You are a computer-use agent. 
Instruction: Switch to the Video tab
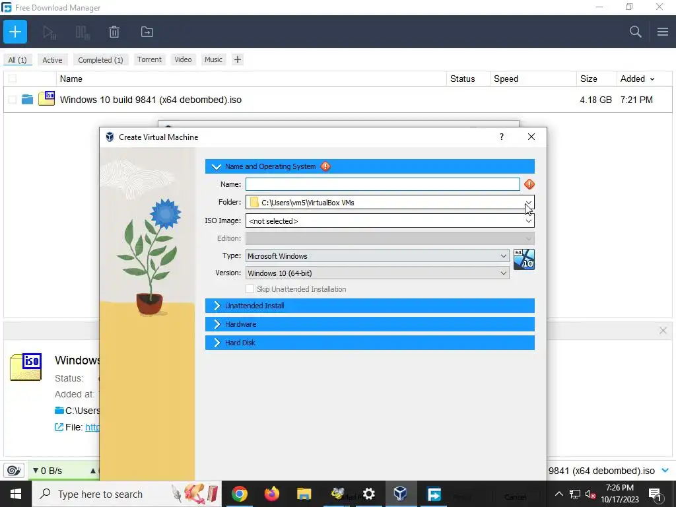(x=183, y=59)
